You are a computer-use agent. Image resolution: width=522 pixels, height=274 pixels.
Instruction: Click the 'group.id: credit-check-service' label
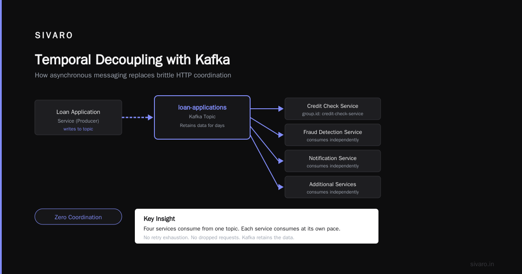point(333,114)
